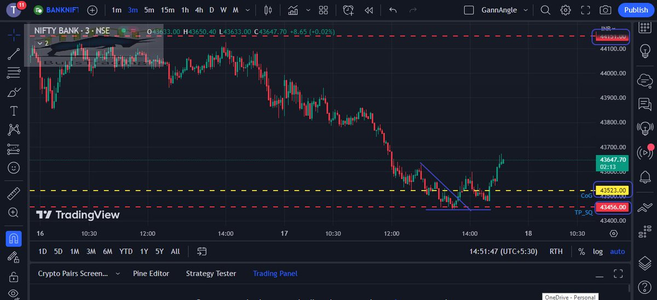The width and height of the screenshot is (657, 300).
Task: Toggle percent scale mode
Action: pos(581,251)
